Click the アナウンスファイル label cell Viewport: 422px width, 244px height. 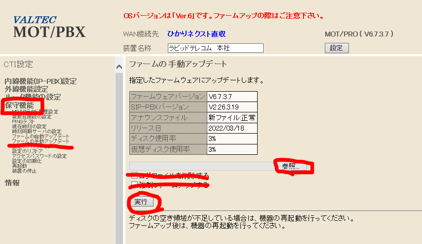point(168,118)
